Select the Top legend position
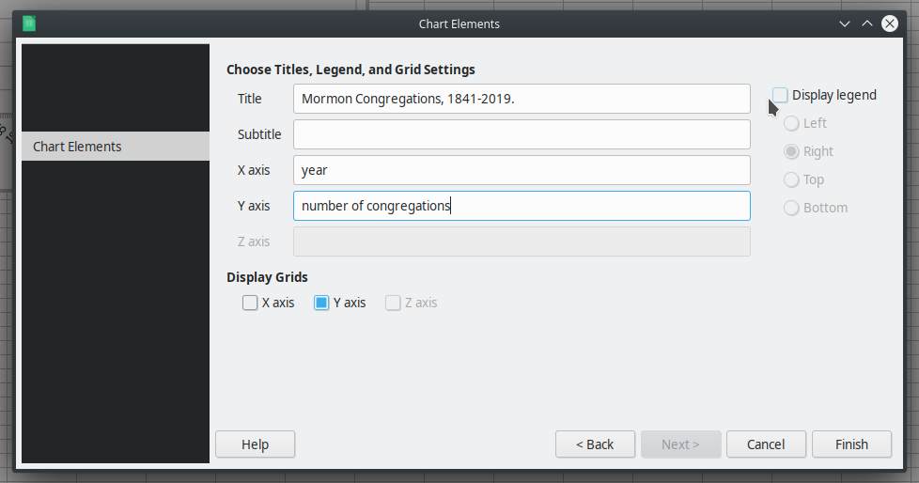 click(x=791, y=179)
